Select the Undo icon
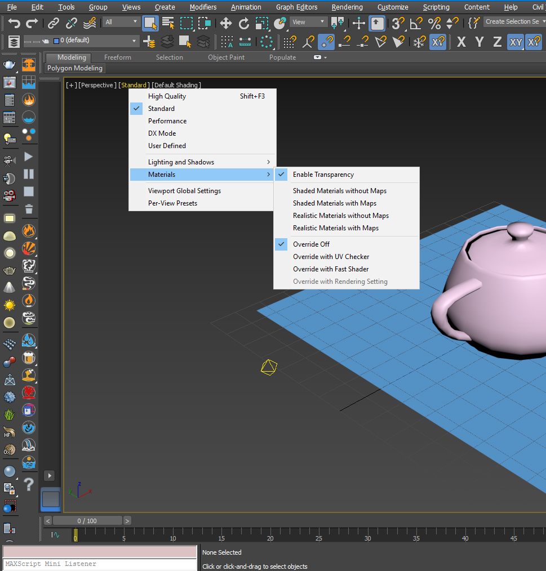This screenshot has width=546, height=571. tap(14, 23)
